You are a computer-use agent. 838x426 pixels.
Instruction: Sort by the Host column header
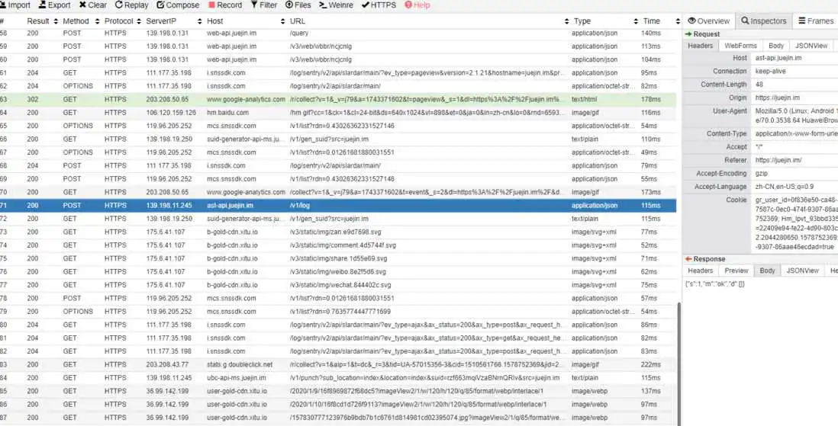[246, 21]
